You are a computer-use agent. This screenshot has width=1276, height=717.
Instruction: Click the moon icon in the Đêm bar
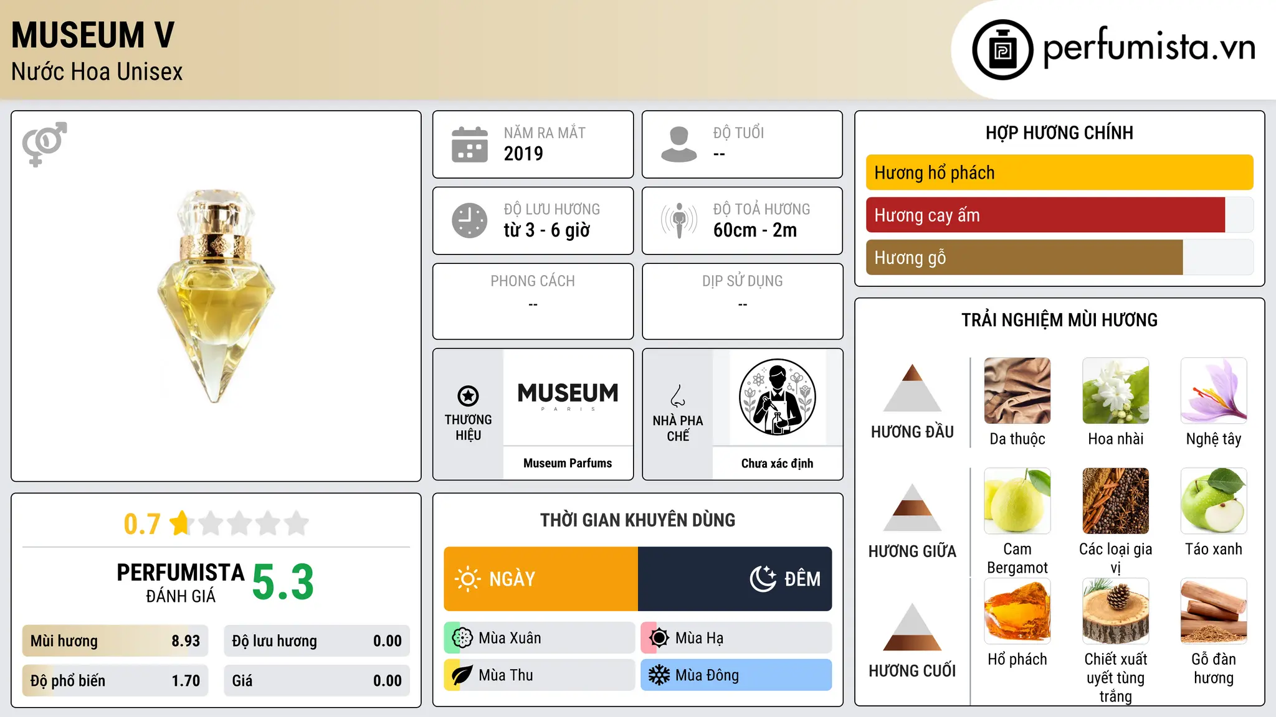tap(763, 579)
